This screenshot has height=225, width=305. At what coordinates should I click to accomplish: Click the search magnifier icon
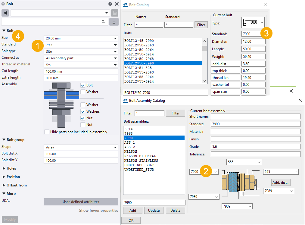103,22
